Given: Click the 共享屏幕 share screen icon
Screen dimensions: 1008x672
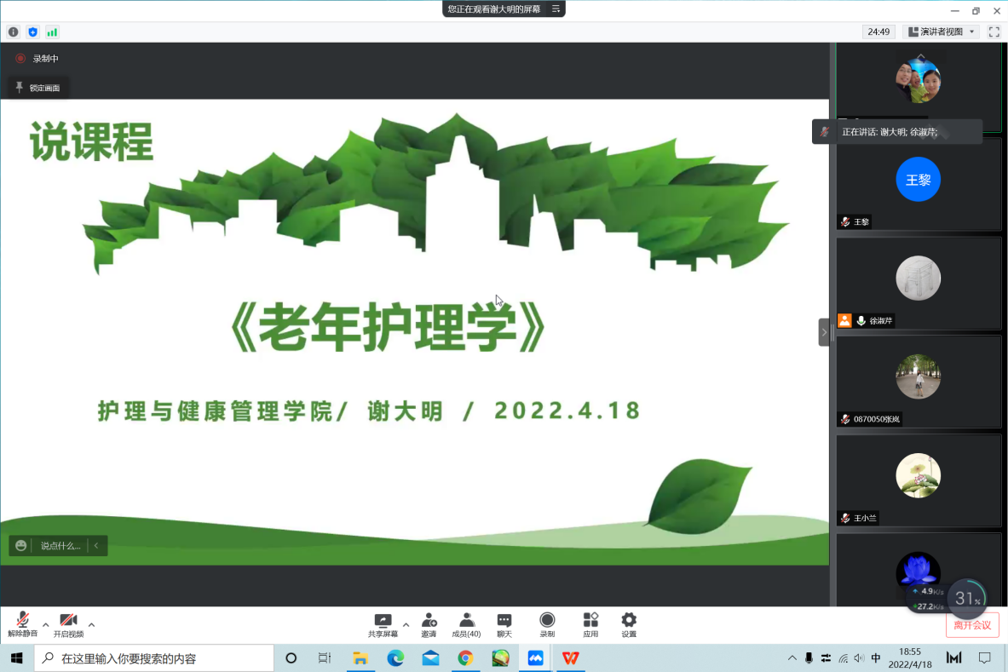Looking at the screenshot, I should [383, 624].
